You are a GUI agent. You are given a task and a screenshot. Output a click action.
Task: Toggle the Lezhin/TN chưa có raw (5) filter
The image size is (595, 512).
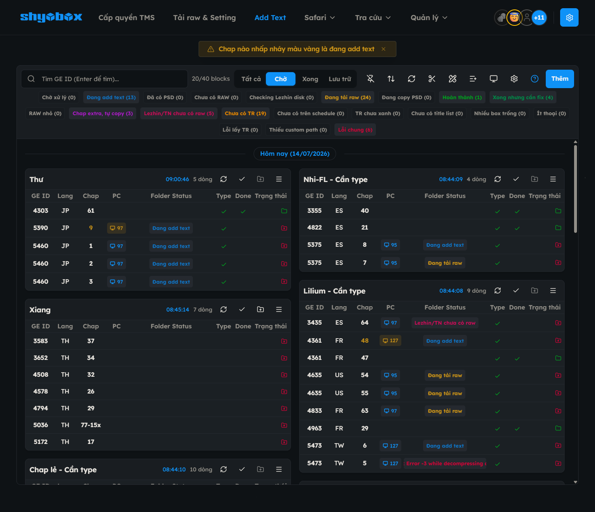pyautogui.click(x=179, y=114)
